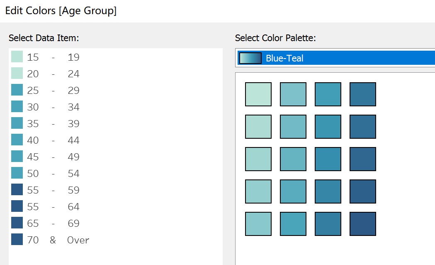
Task: Pick the lightest mint swatch in the palette grid
Action: click(258, 94)
